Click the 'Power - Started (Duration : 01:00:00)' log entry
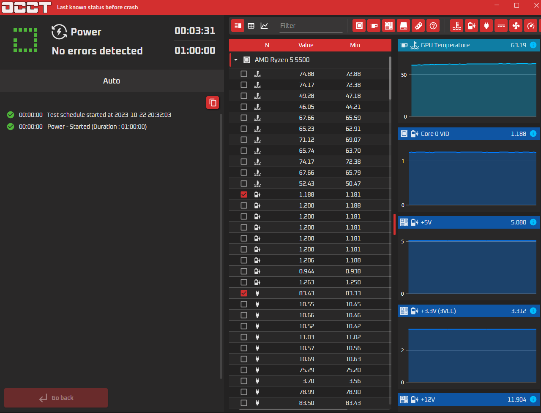This screenshot has width=541, height=413. (97, 127)
